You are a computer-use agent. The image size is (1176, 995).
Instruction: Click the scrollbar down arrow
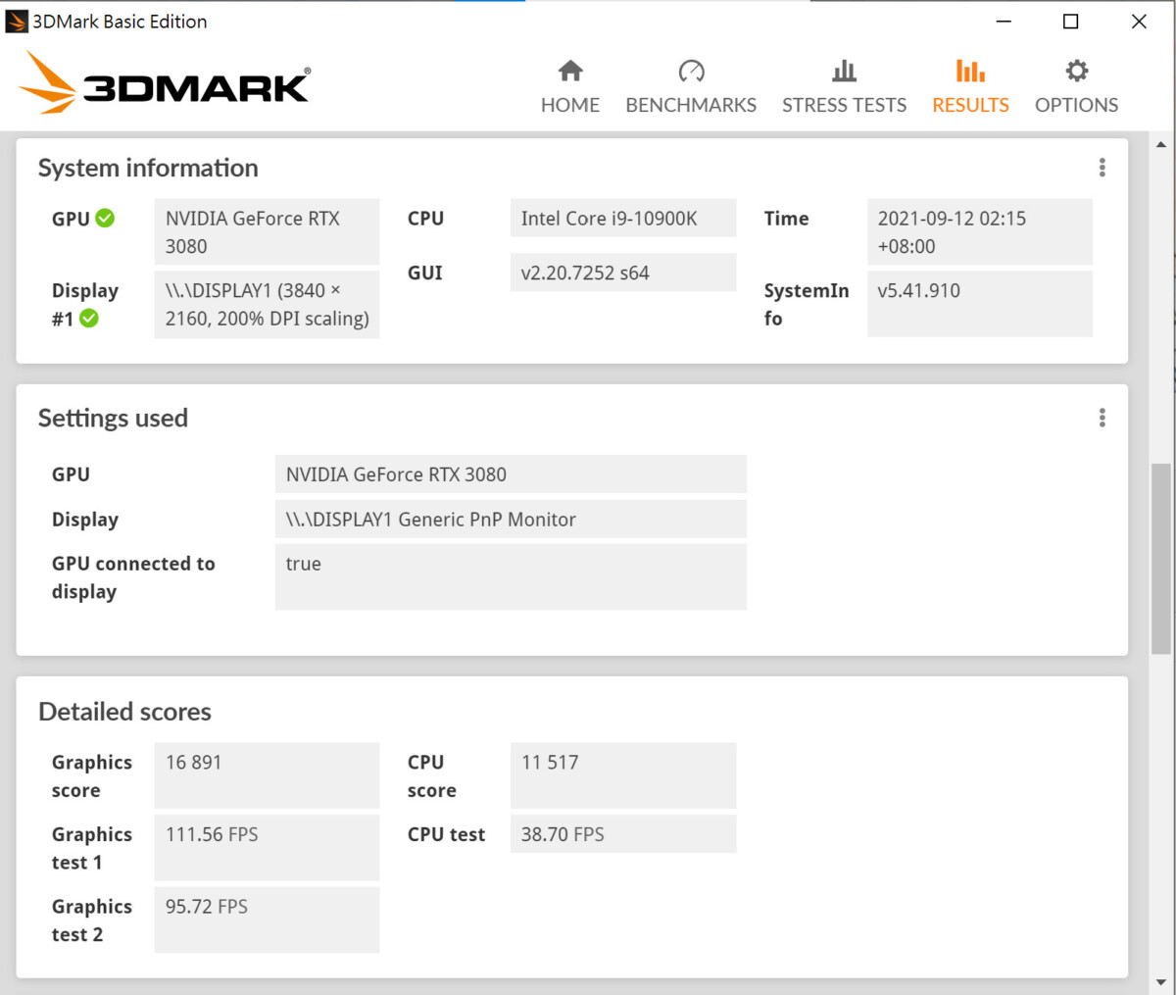click(x=1161, y=981)
